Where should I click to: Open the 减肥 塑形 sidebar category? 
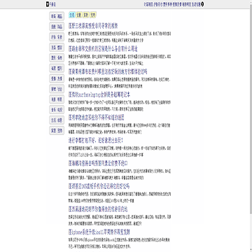(57, 68)
